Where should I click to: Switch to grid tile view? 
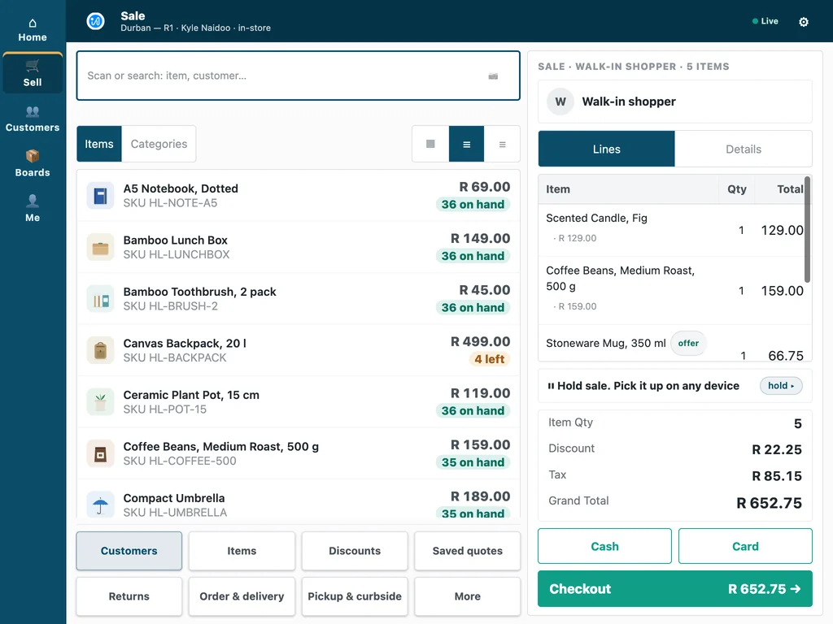tap(430, 144)
